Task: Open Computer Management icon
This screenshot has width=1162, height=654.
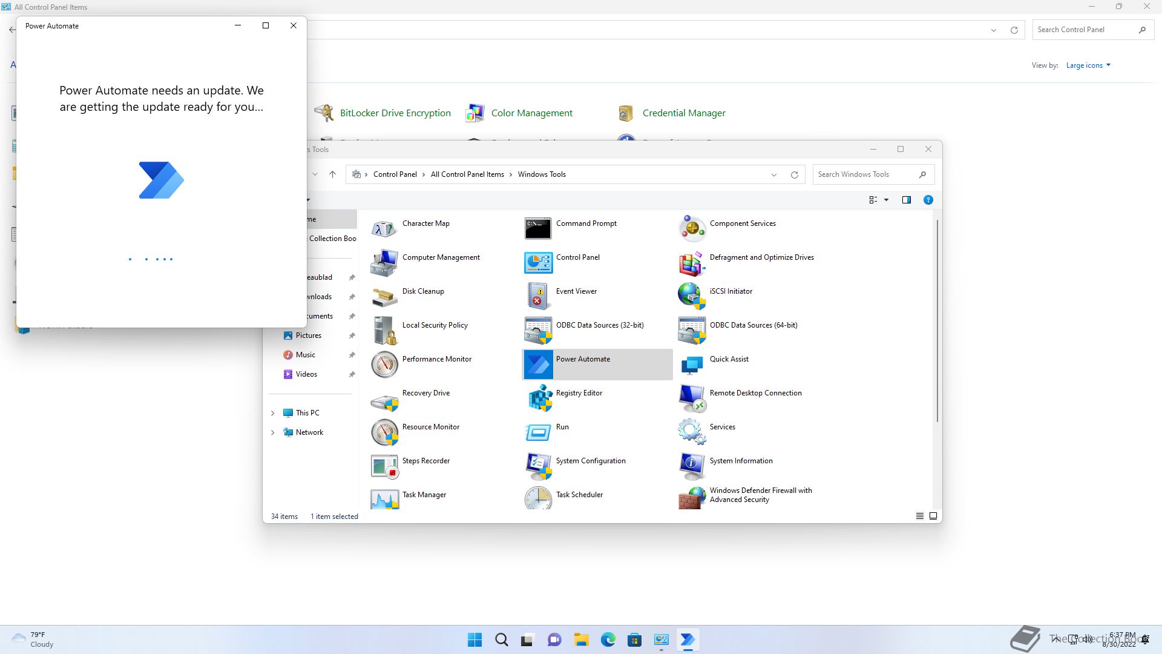Action: (384, 263)
